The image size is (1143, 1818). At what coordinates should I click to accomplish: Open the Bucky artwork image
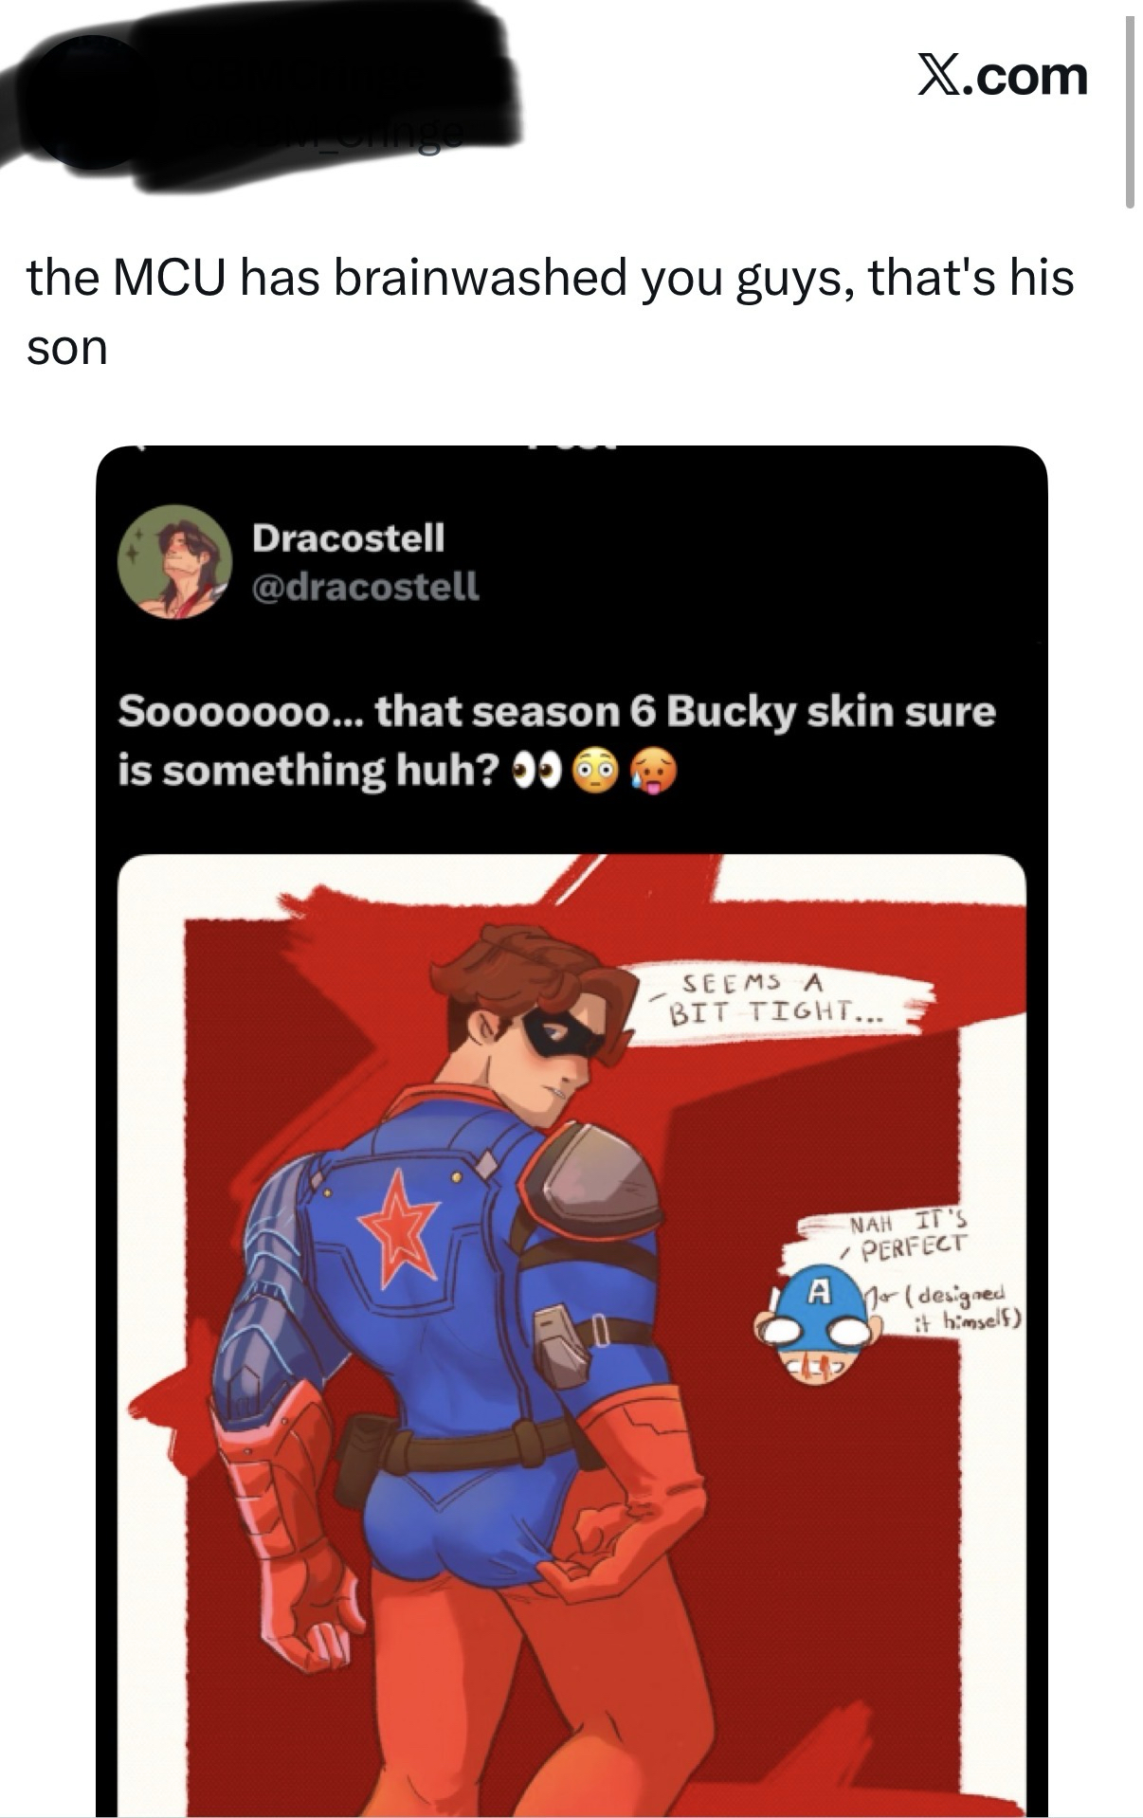(x=571, y=1327)
